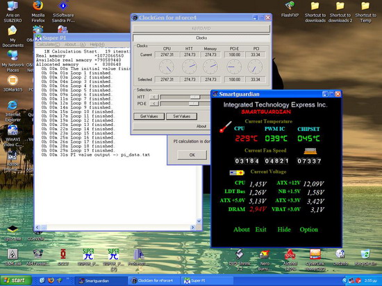Confirm the PI calculation dialog with OK
The image size is (382, 286).
pos(192,155)
